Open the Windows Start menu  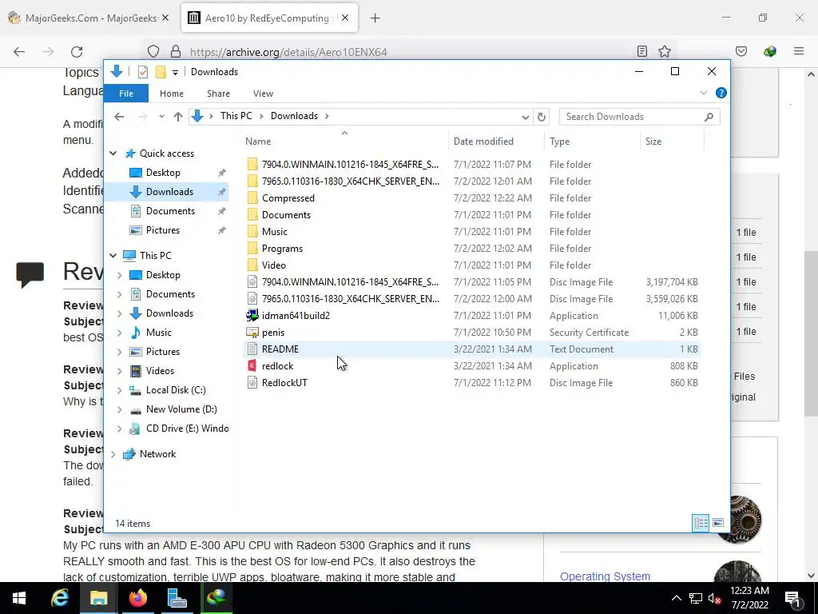click(19, 598)
